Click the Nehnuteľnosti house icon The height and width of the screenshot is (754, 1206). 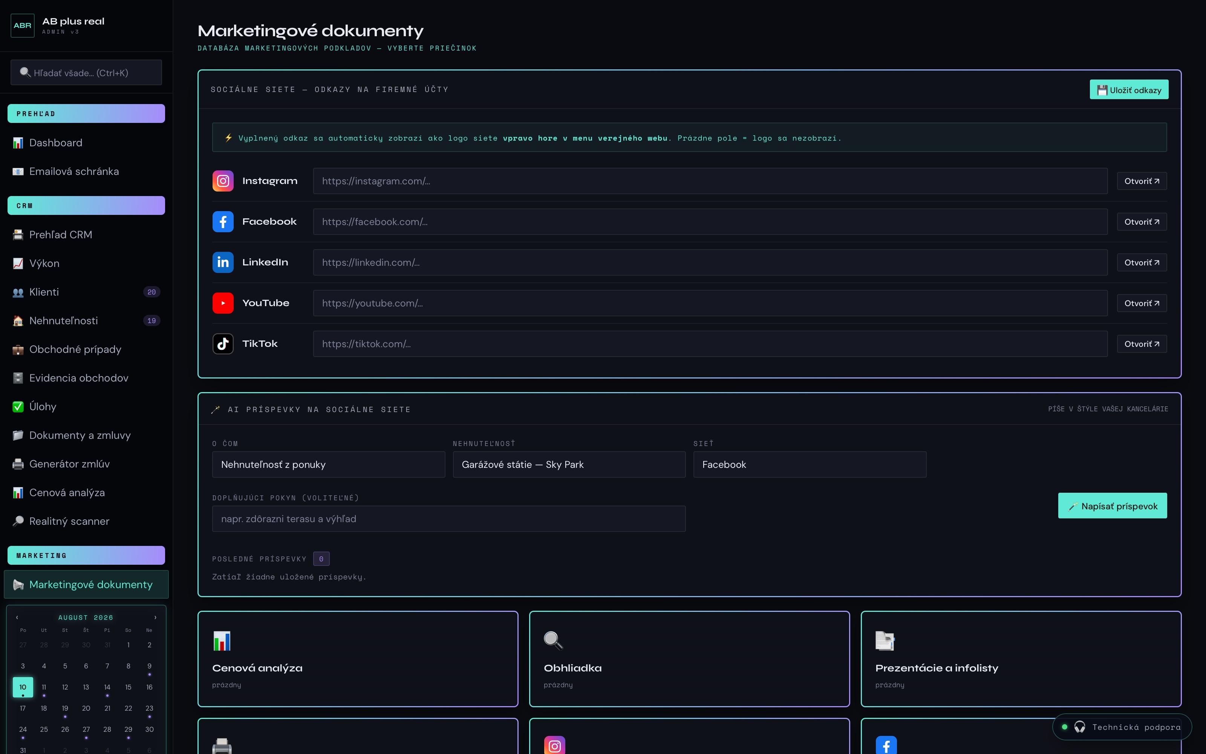(18, 321)
